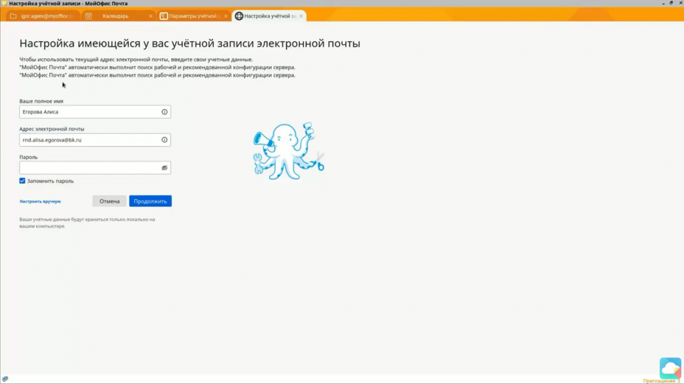Click the Продолжить button
Image resolution: width=684 pixels, height=384 pixels.
(x=150, y=201)
